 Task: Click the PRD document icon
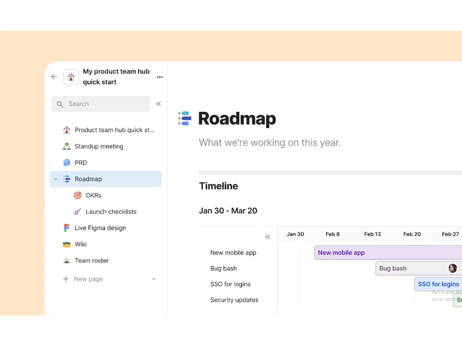(x=66, y=163)
